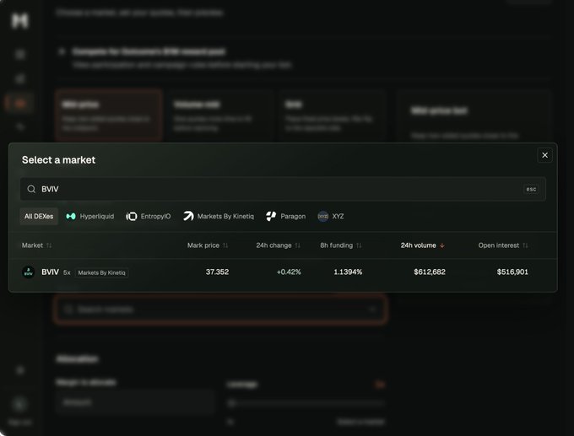Click the 1.1394% funding value
The height and width of the screenshot is (436, 574).
348,272
